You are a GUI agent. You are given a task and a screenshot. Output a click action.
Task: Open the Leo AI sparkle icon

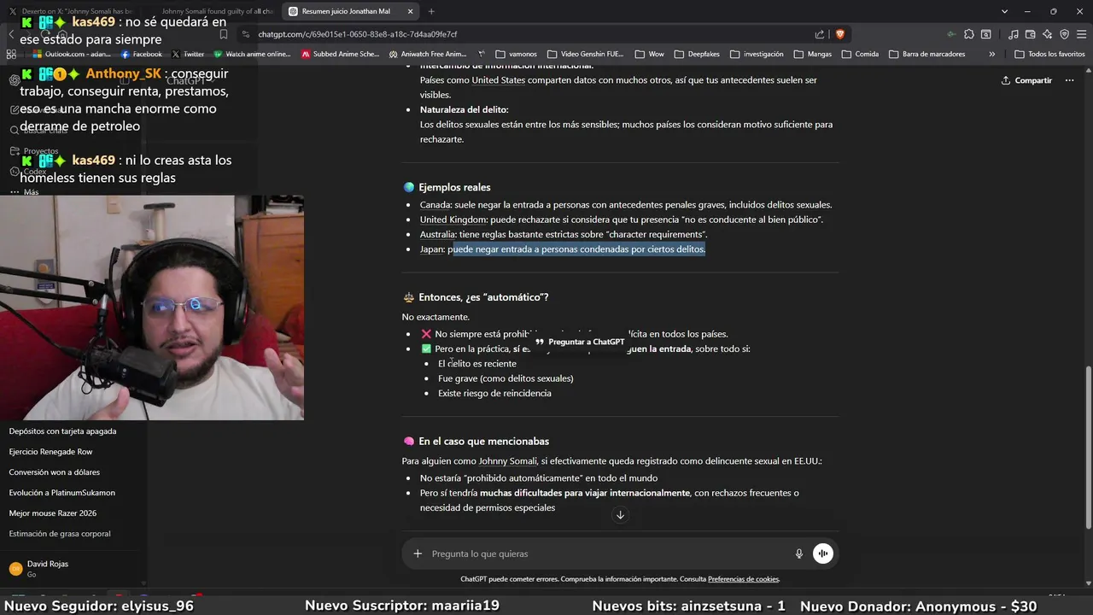[1047, 34]
